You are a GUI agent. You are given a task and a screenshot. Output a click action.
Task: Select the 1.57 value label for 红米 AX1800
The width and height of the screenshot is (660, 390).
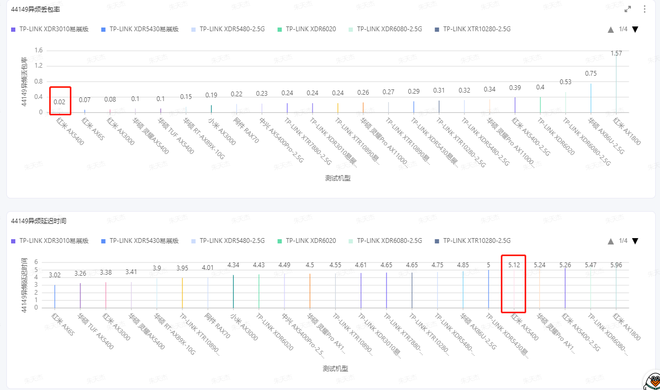616,53
